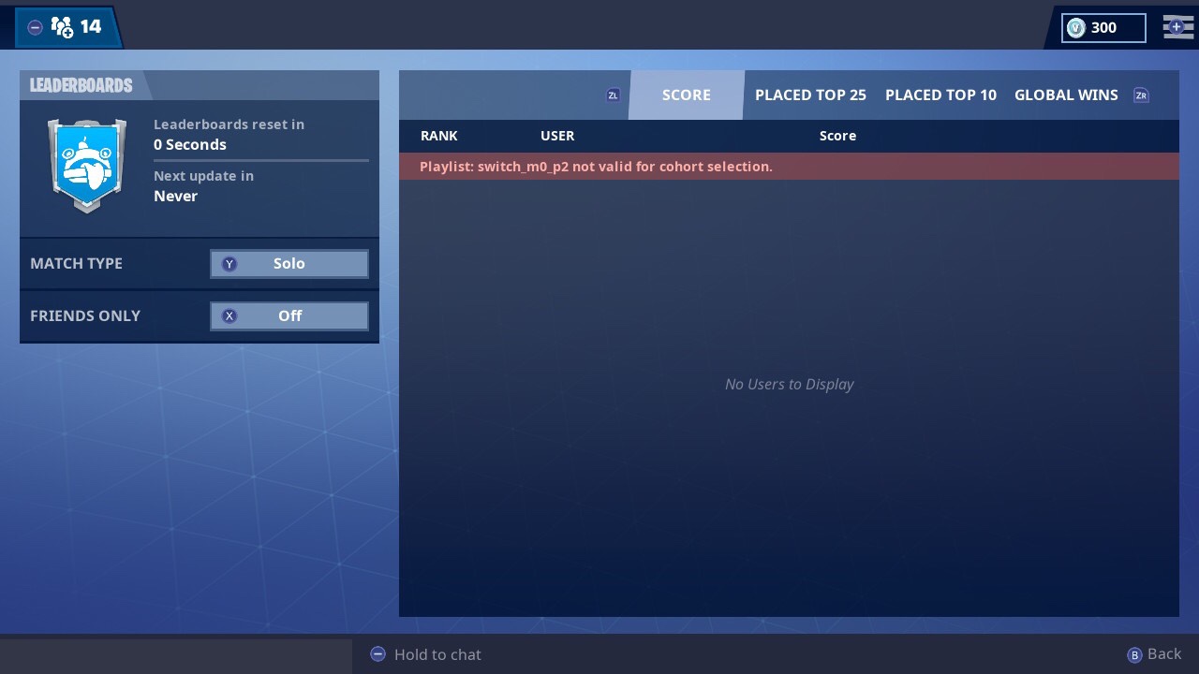Open the friends list party icon
This screenshot has width=1199, height=674.
click(63, 27)
